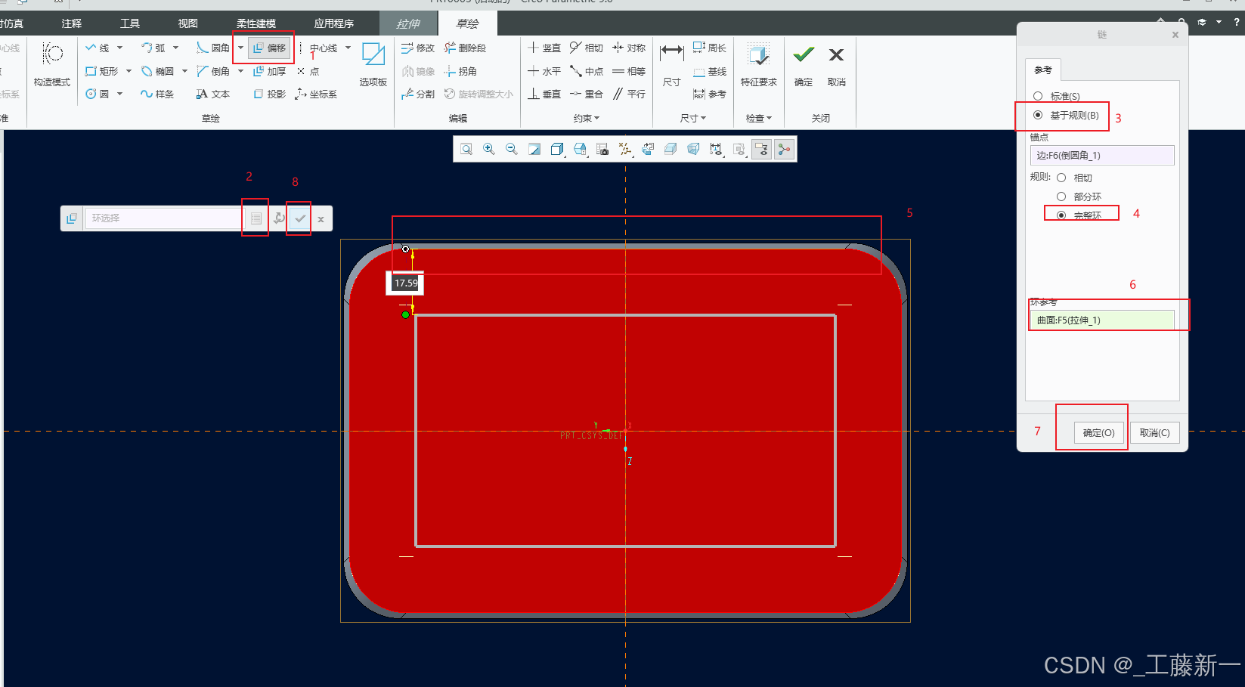Viewport: 1245px width, 687px height.
Task: Open the 椭圆 tool dropdown arrow
Action: tap(184, 71)
